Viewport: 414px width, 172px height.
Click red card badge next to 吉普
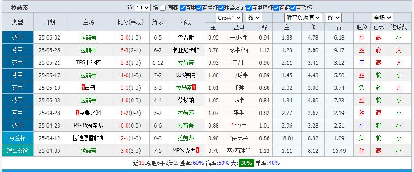coord(83,88)
